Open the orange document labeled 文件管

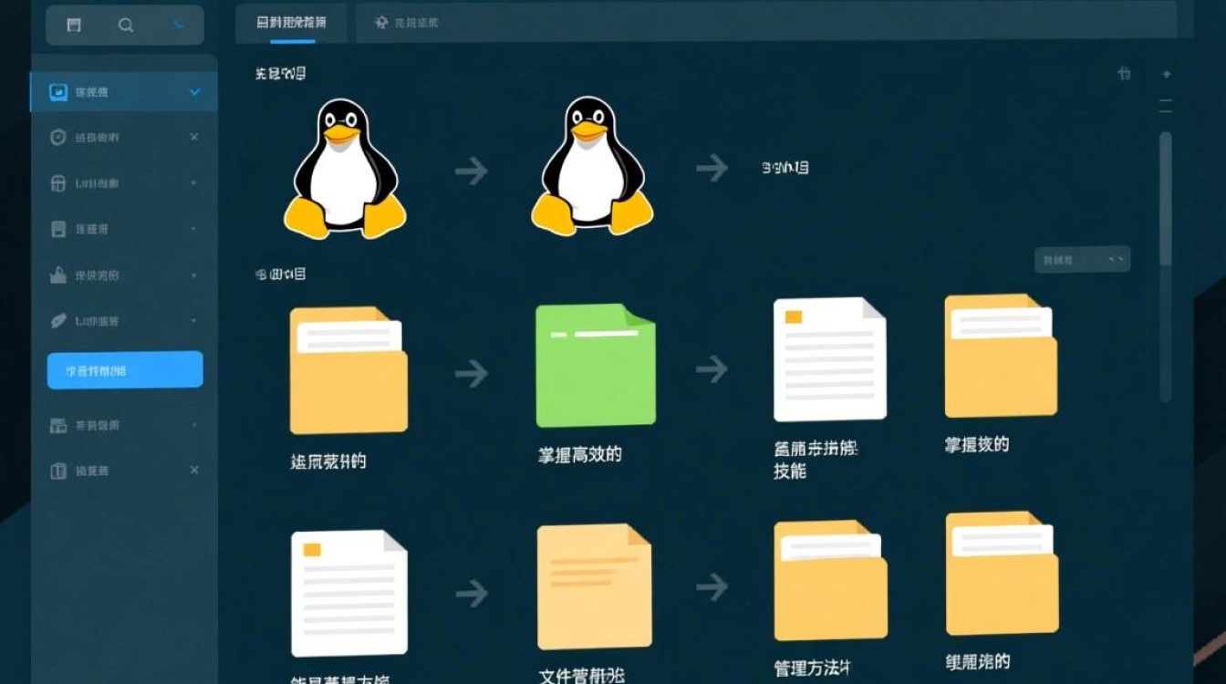pos(594,586)
